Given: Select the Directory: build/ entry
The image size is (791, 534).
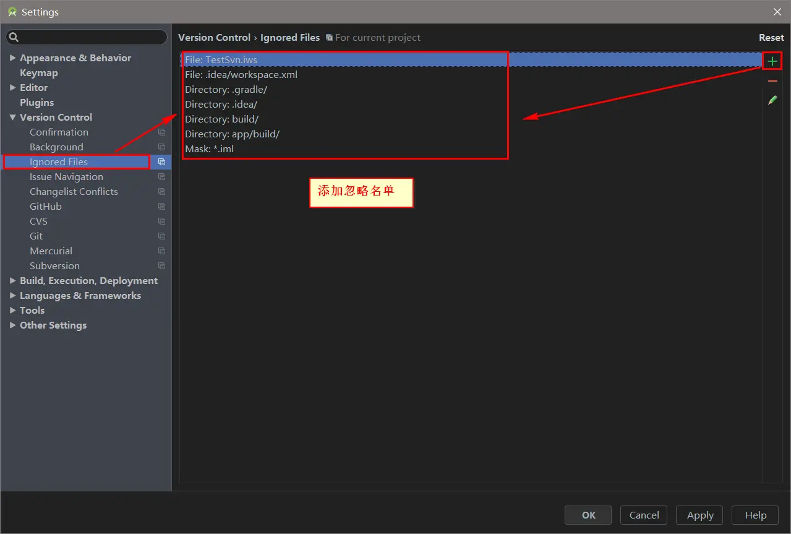Looking at the screenshot, I should pos(471,119).
